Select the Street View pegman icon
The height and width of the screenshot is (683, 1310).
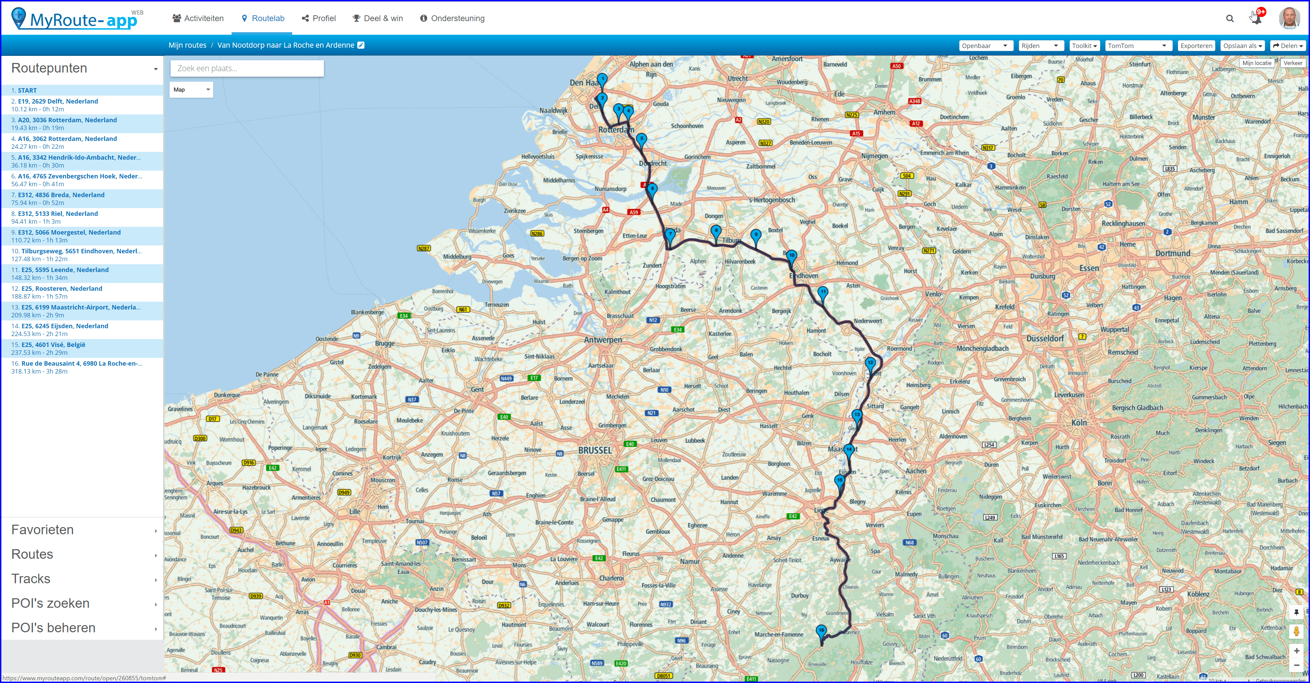(1296, 632)
